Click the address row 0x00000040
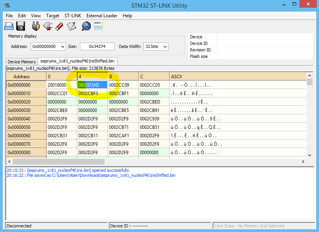 (x=26, y=119)
